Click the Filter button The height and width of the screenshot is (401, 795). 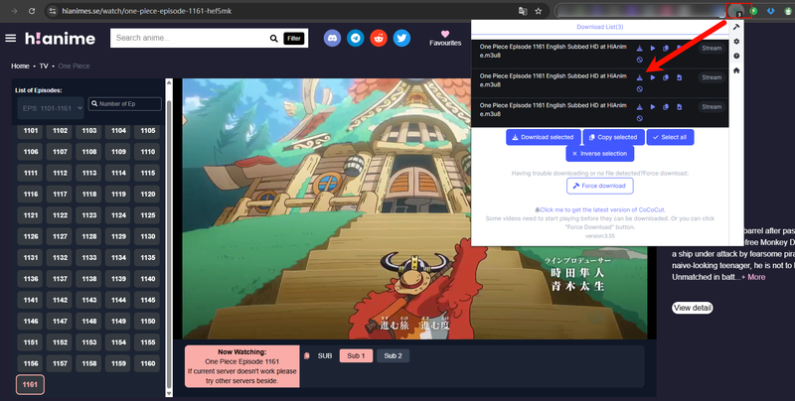tap(294, 39)
